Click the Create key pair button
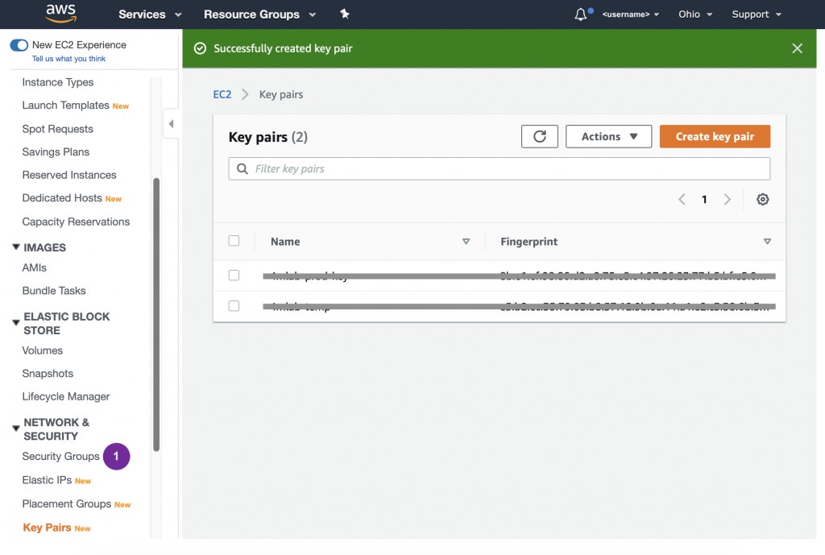Screen dimensions: 825x555 tap(715, 137)
